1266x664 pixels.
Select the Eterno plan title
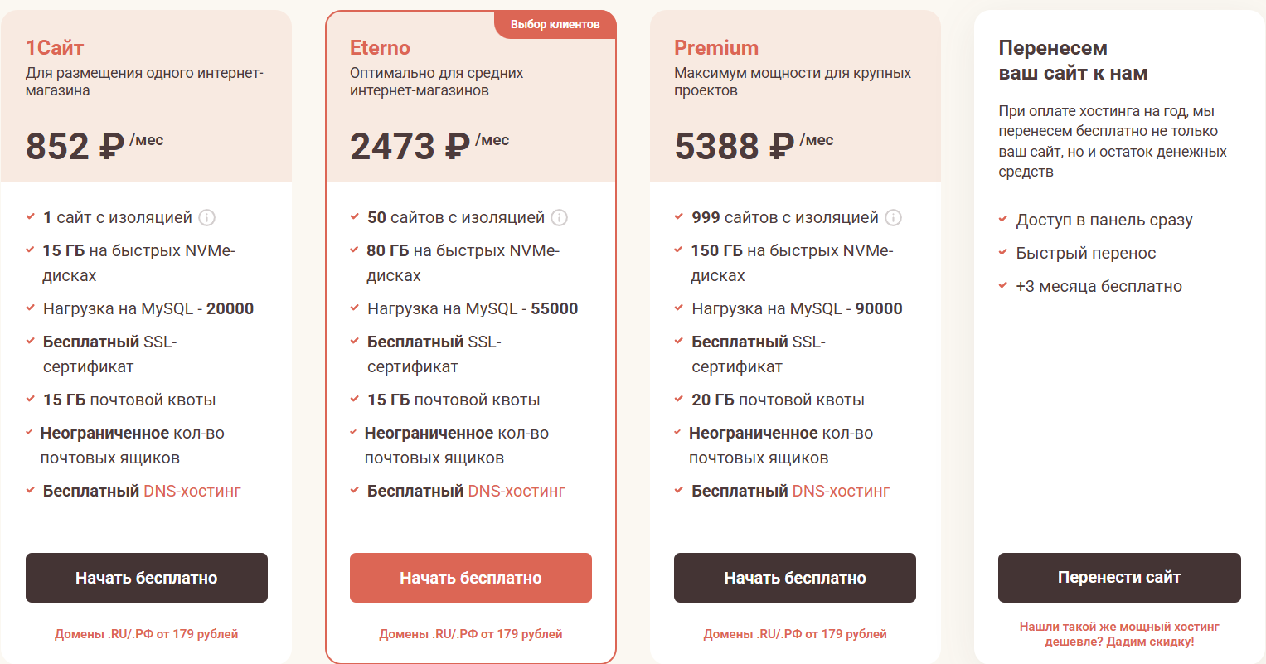[x=380, y=47]
